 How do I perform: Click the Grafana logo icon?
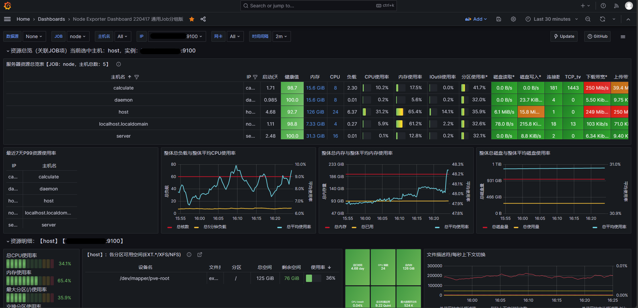7,6
